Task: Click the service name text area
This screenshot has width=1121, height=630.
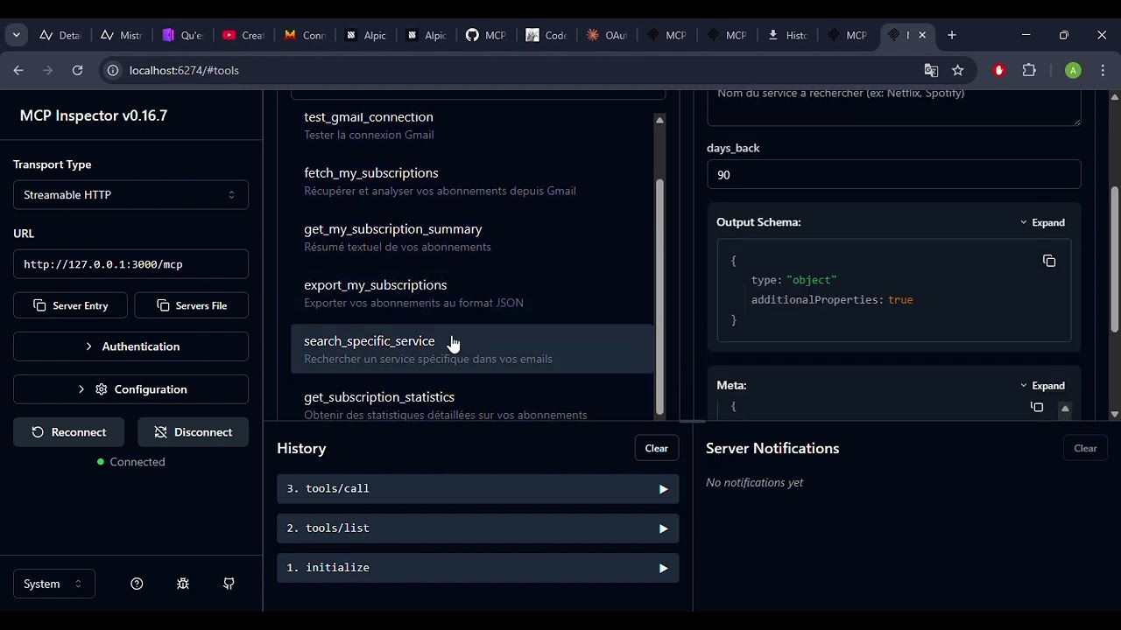Action: (x=893, y=107)
